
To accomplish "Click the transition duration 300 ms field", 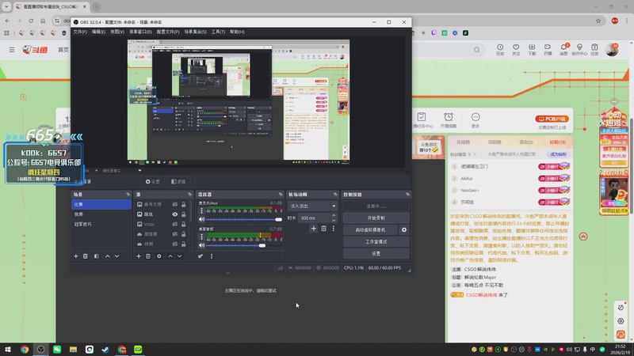I will pos(314,218).
